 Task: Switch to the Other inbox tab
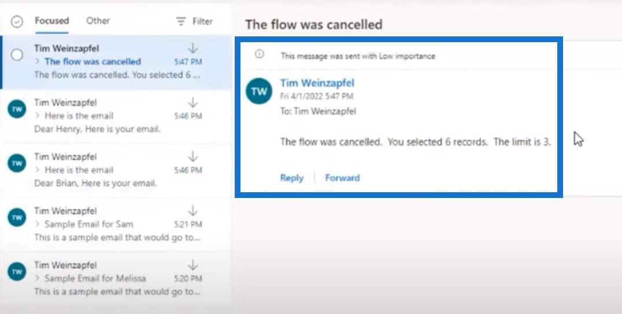[x=98, y=21]
